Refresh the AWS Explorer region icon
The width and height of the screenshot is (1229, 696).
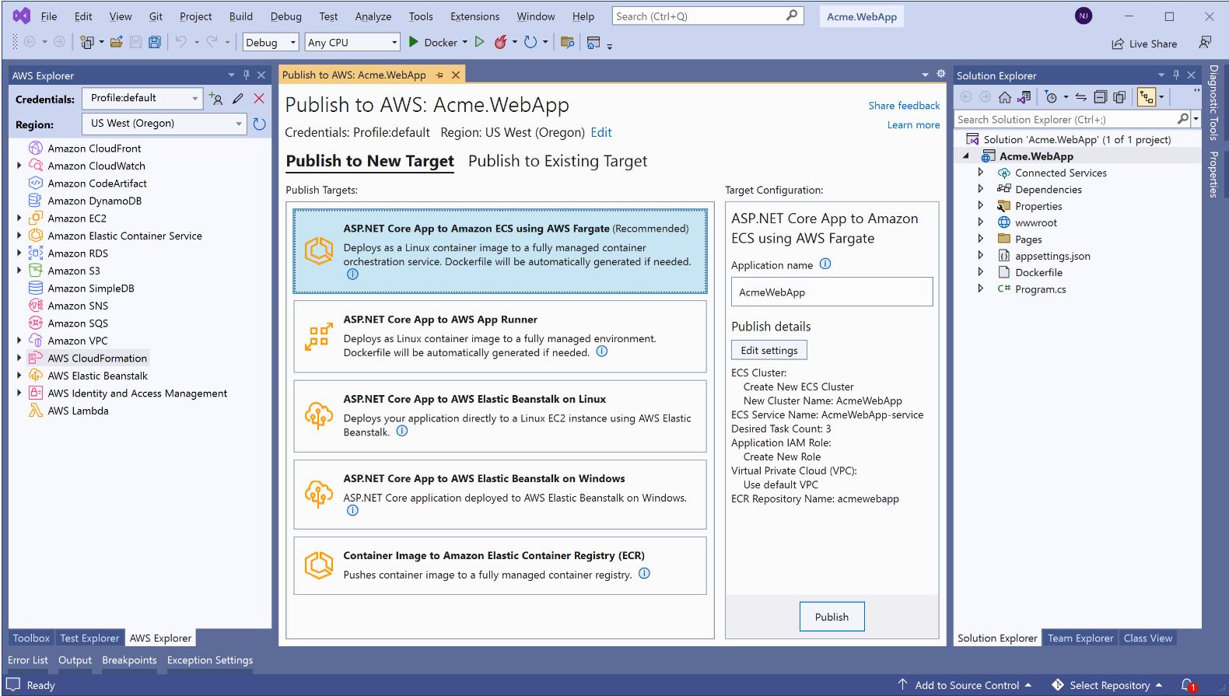(260, 124)
